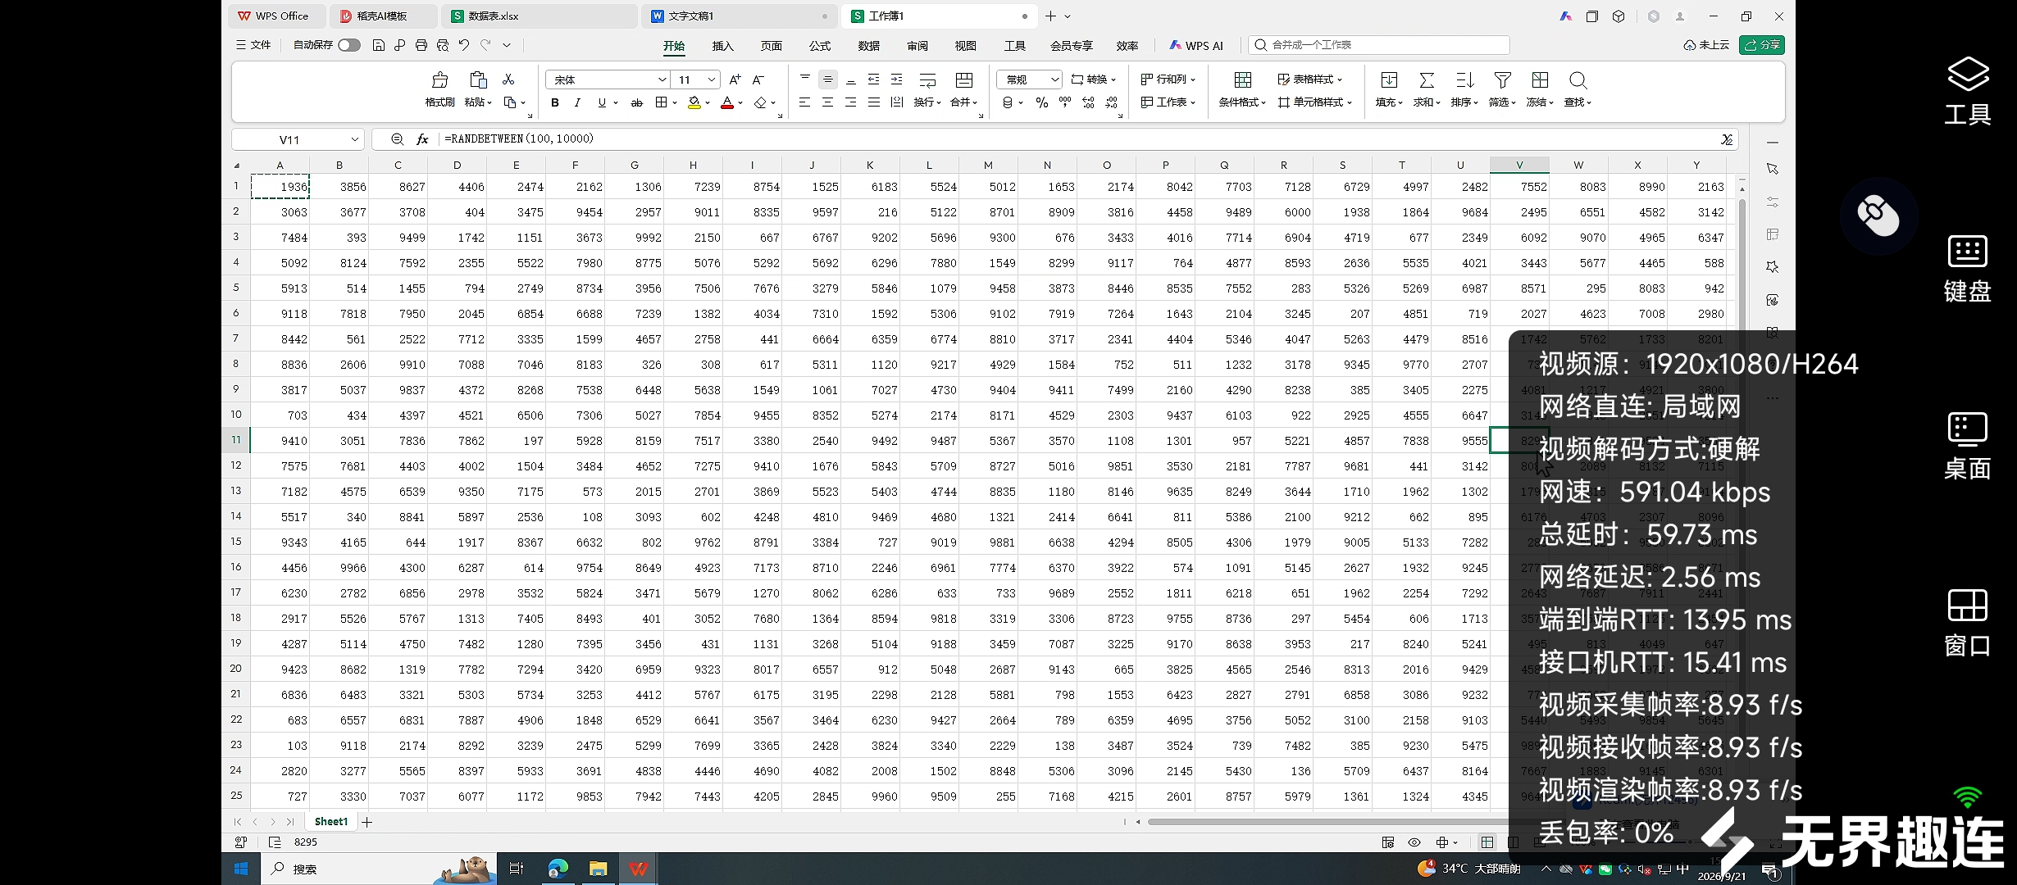Toggle Italic formatting
Viewport: 2017px width, 885px height.
[577, 102]
